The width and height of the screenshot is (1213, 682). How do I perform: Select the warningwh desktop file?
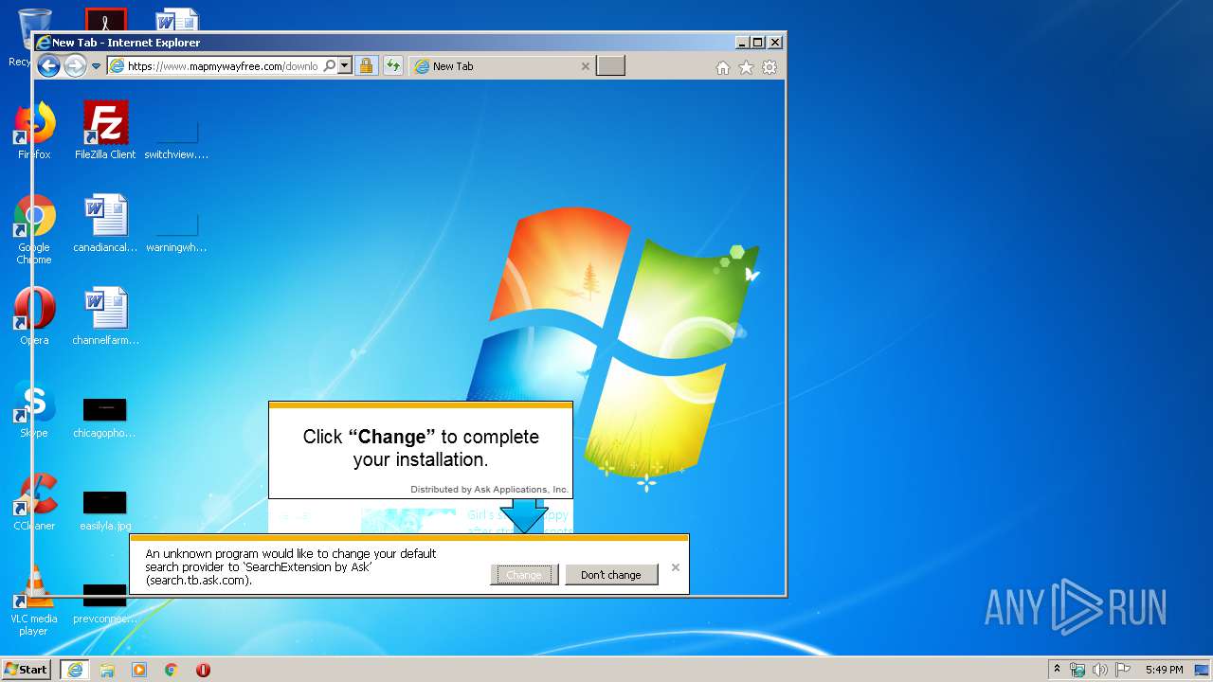pyautogui.click(x=176, y=232)
